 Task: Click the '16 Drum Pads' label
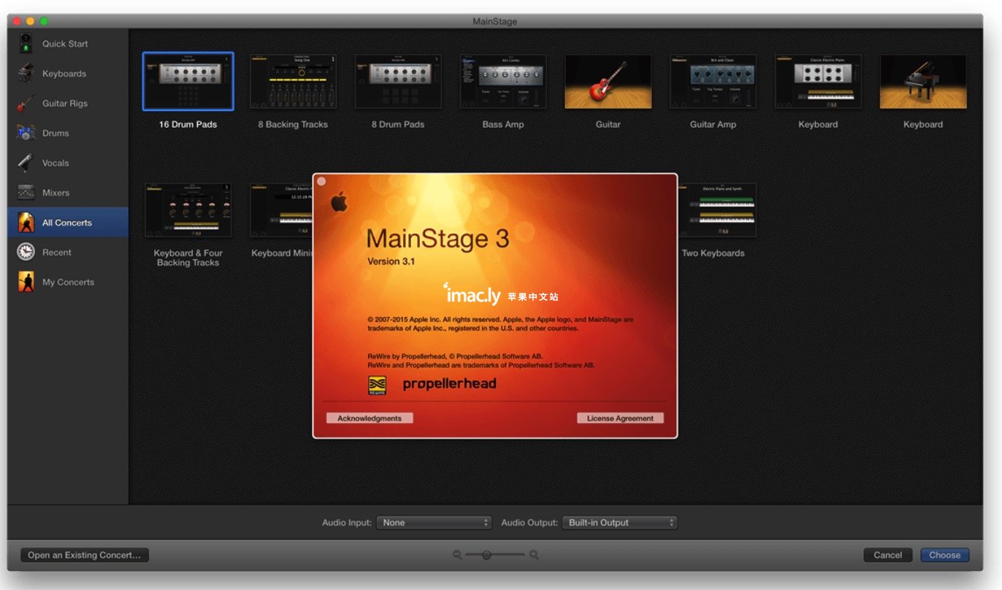(x=188, y=125)
